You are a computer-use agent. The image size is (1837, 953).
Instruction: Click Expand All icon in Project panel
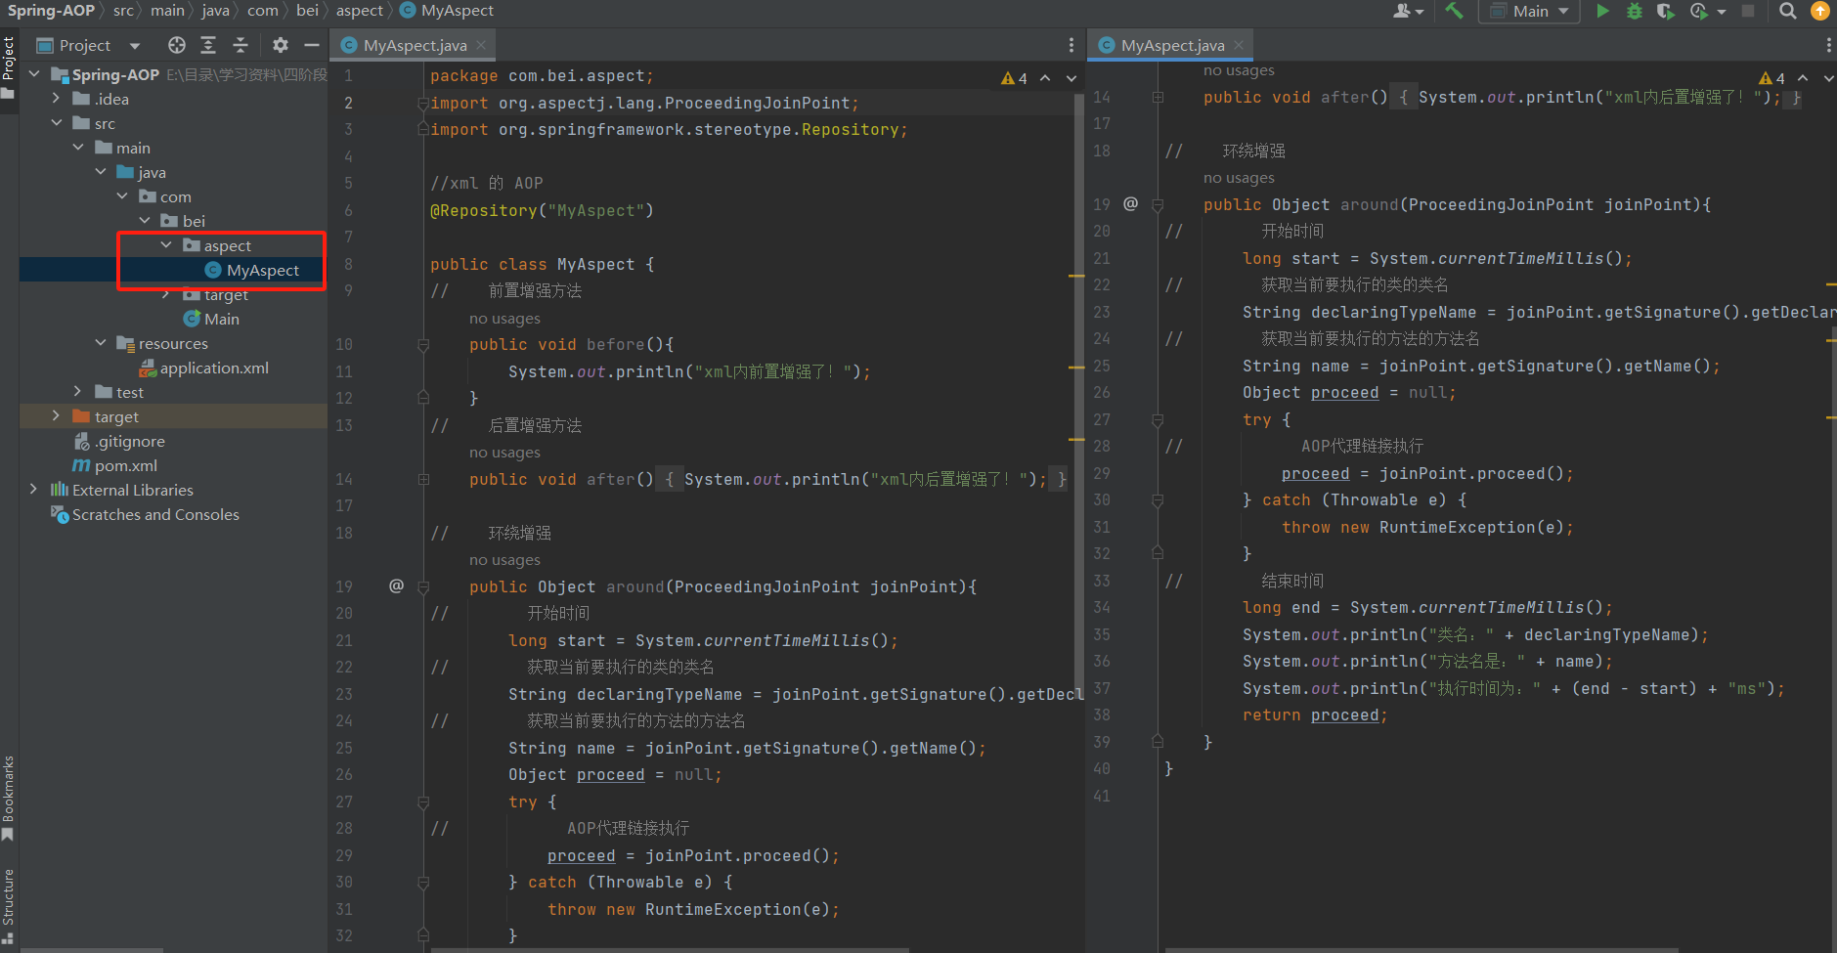tap(208, 45)
